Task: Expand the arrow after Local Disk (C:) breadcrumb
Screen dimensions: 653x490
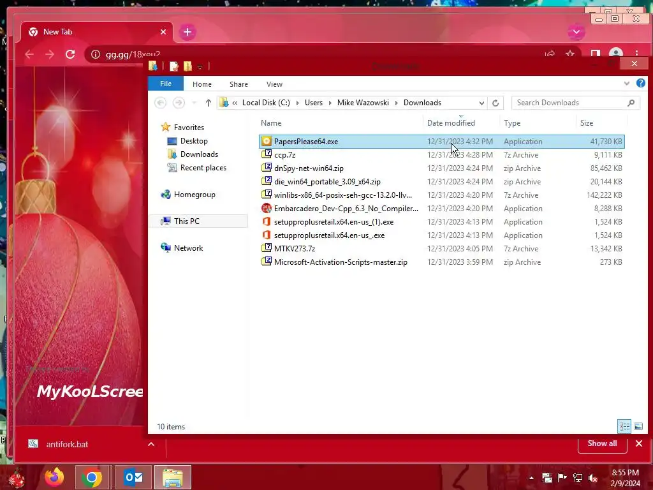Action: 297,103
